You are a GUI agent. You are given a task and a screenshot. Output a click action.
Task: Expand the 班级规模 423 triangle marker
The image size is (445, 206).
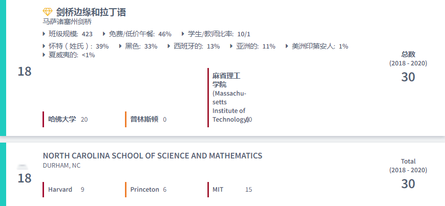[x=45, y=34]
